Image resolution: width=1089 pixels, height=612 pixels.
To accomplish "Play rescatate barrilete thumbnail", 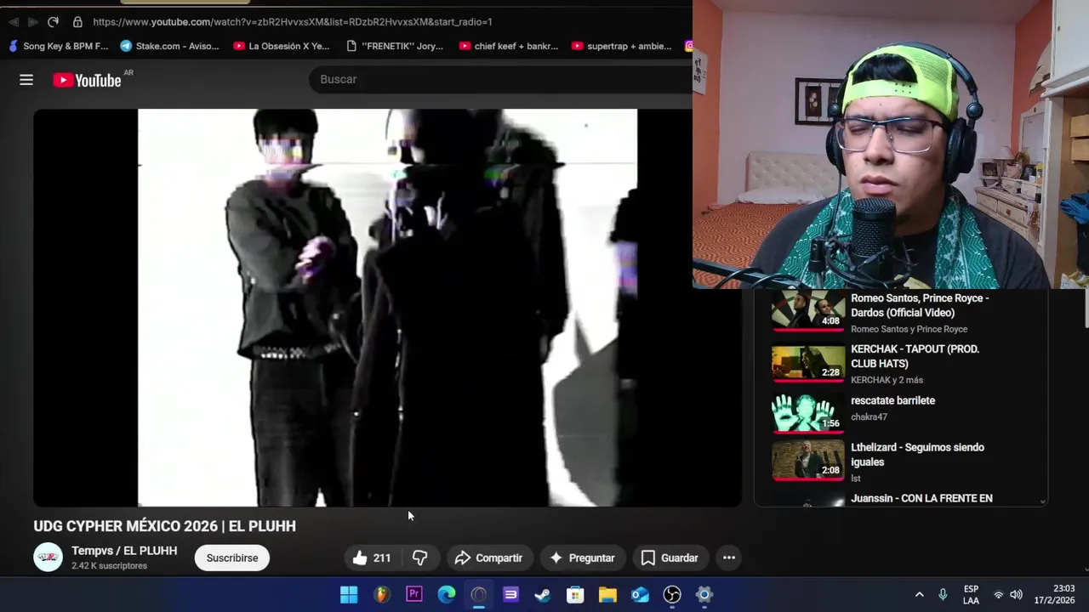I will [x=808, y=412].
